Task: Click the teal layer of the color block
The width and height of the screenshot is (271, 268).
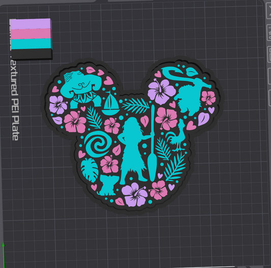Action: [x=31, y=44]
